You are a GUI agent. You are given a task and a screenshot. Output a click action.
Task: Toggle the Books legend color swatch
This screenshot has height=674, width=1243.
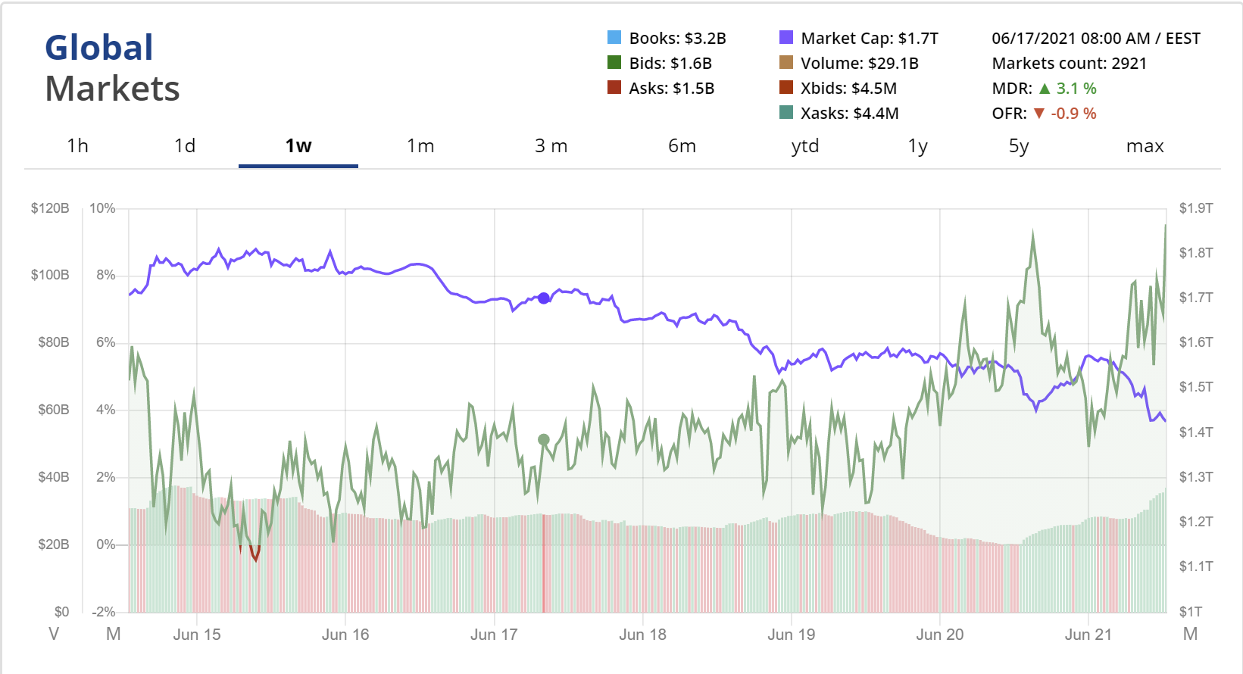coord(614,38)
